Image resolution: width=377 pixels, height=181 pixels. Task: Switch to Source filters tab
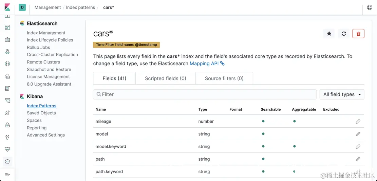coord(224,78)
